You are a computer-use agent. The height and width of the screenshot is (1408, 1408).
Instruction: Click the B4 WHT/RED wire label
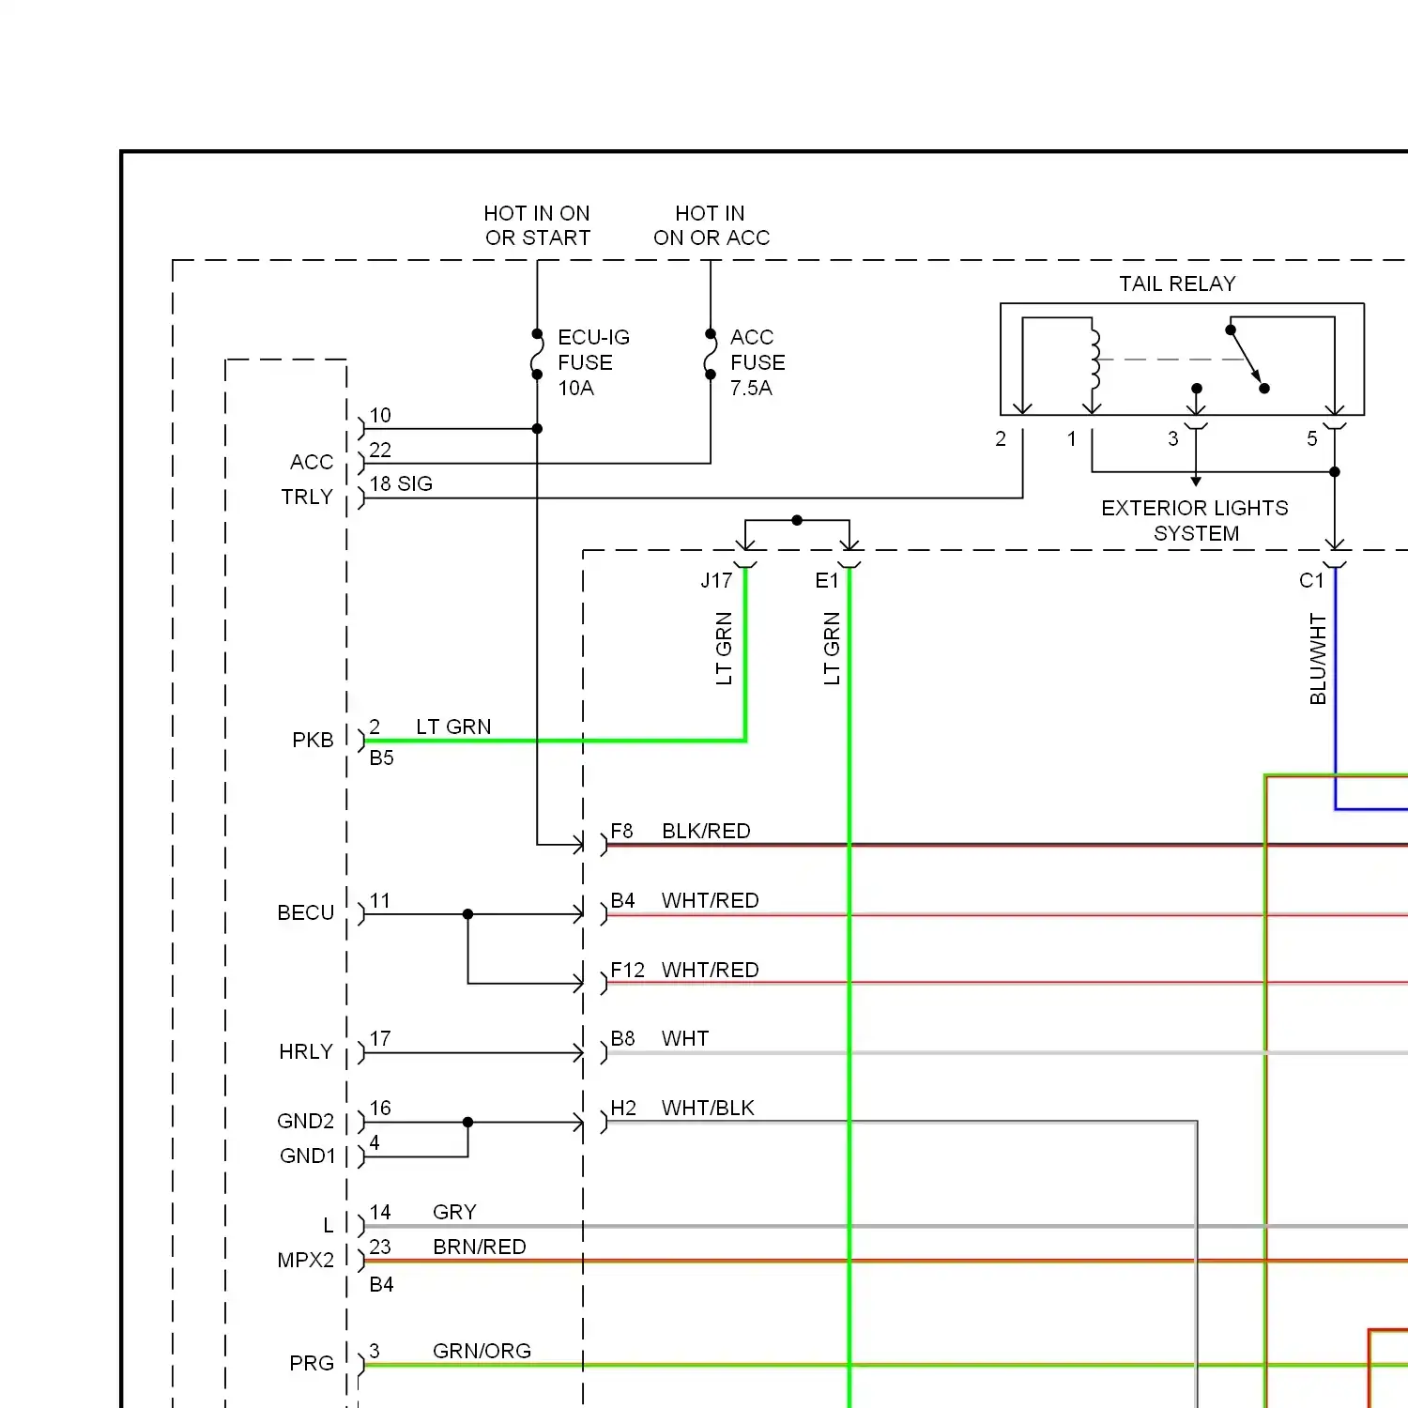(684, 901)
